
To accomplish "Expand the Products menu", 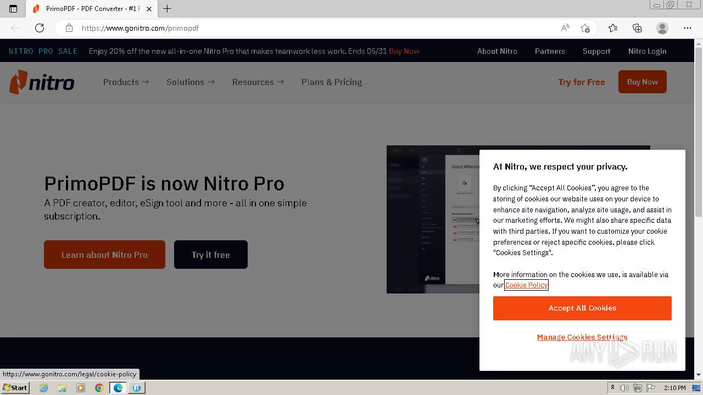I will click(126, 82).
